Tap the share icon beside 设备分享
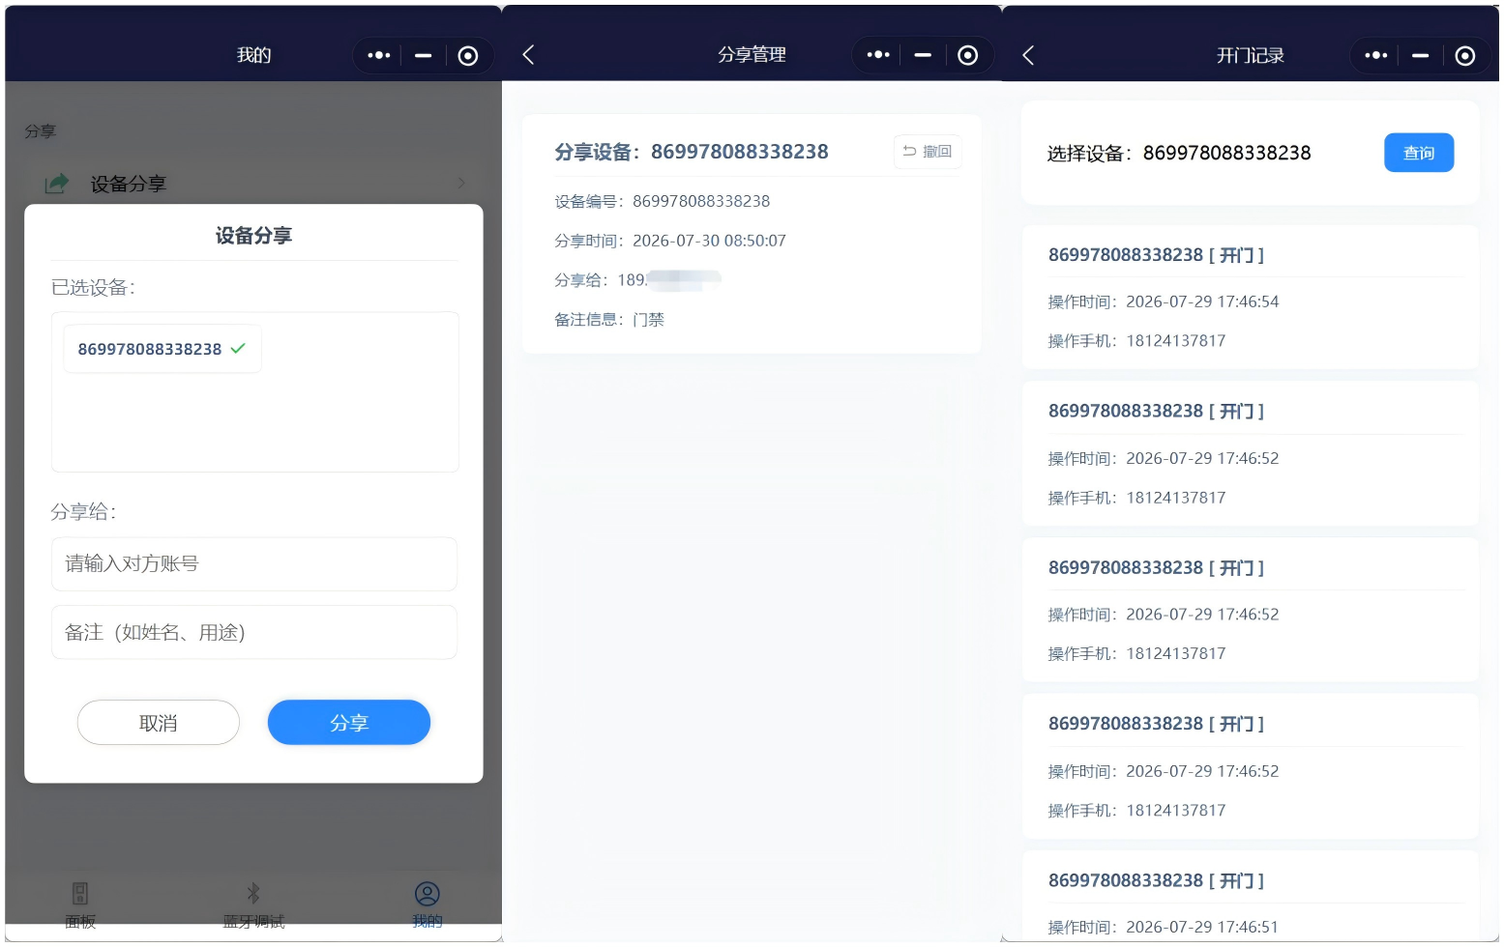The width and height of the screenshot is (1504, 947). pos(57,183)
